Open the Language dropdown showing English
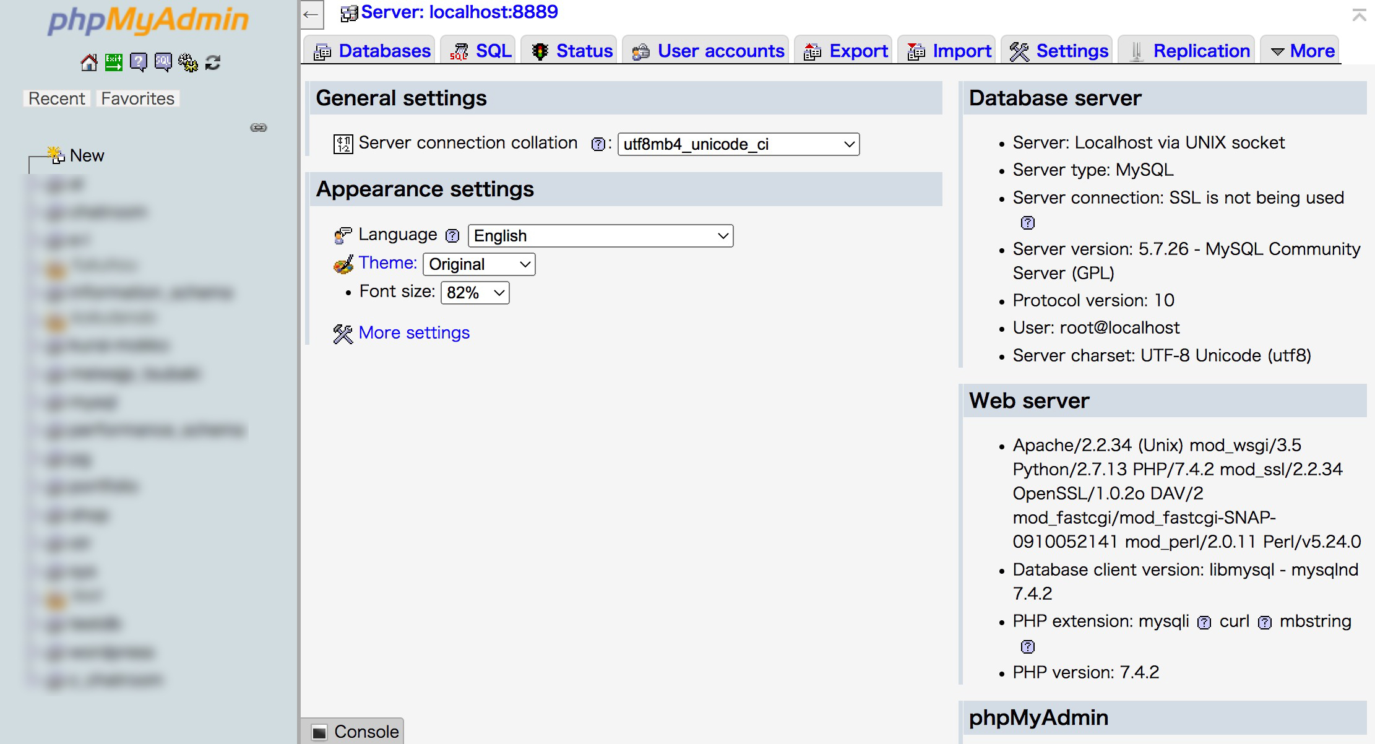This screenshot has height=744, width=1375. [600, 236]
